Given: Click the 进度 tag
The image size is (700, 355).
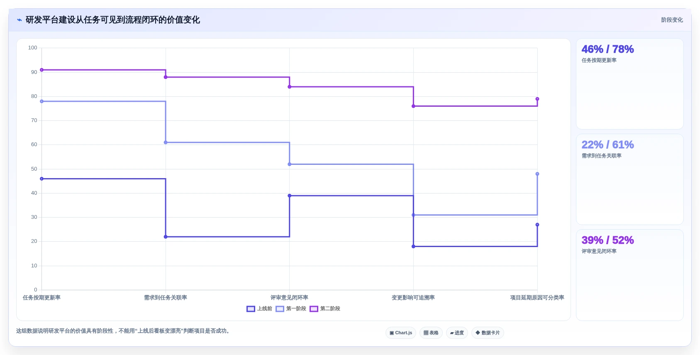Looking at the screenshot, I should pos(457,333).
